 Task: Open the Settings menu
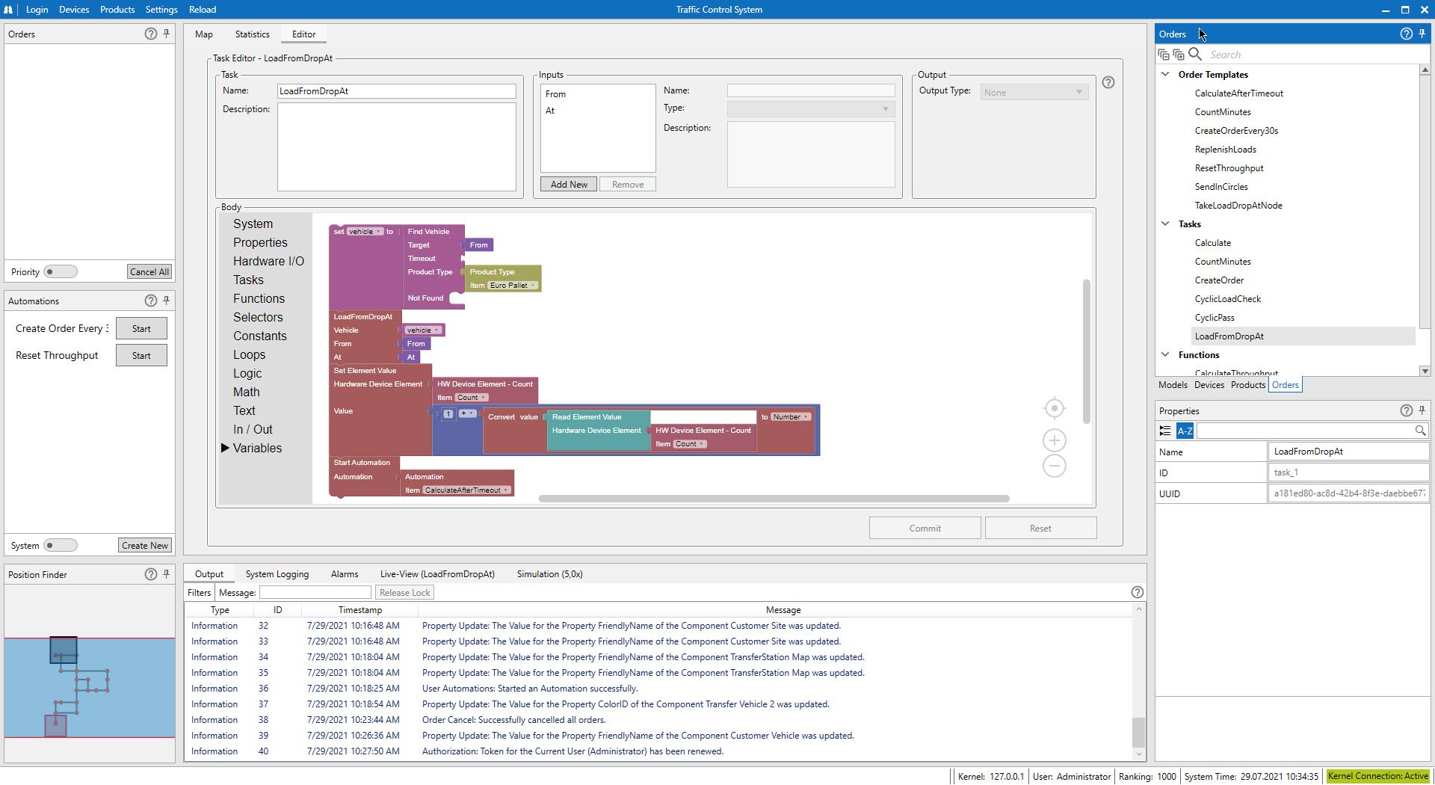pyautogui.click(x=161, y=10)
